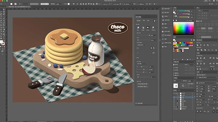Expand the highlighted layer's disclosure arrow
Image resolution: width=218 pixels, height=122 pixels.
(x=179, y=97)
